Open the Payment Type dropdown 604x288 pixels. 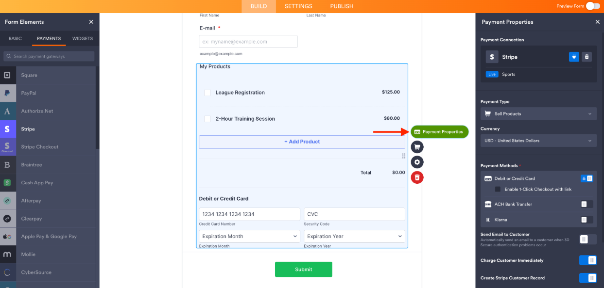[x=538, y=113]
